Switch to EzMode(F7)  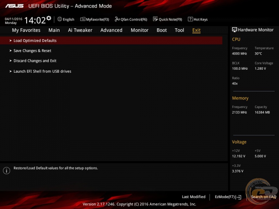point(225,197)
